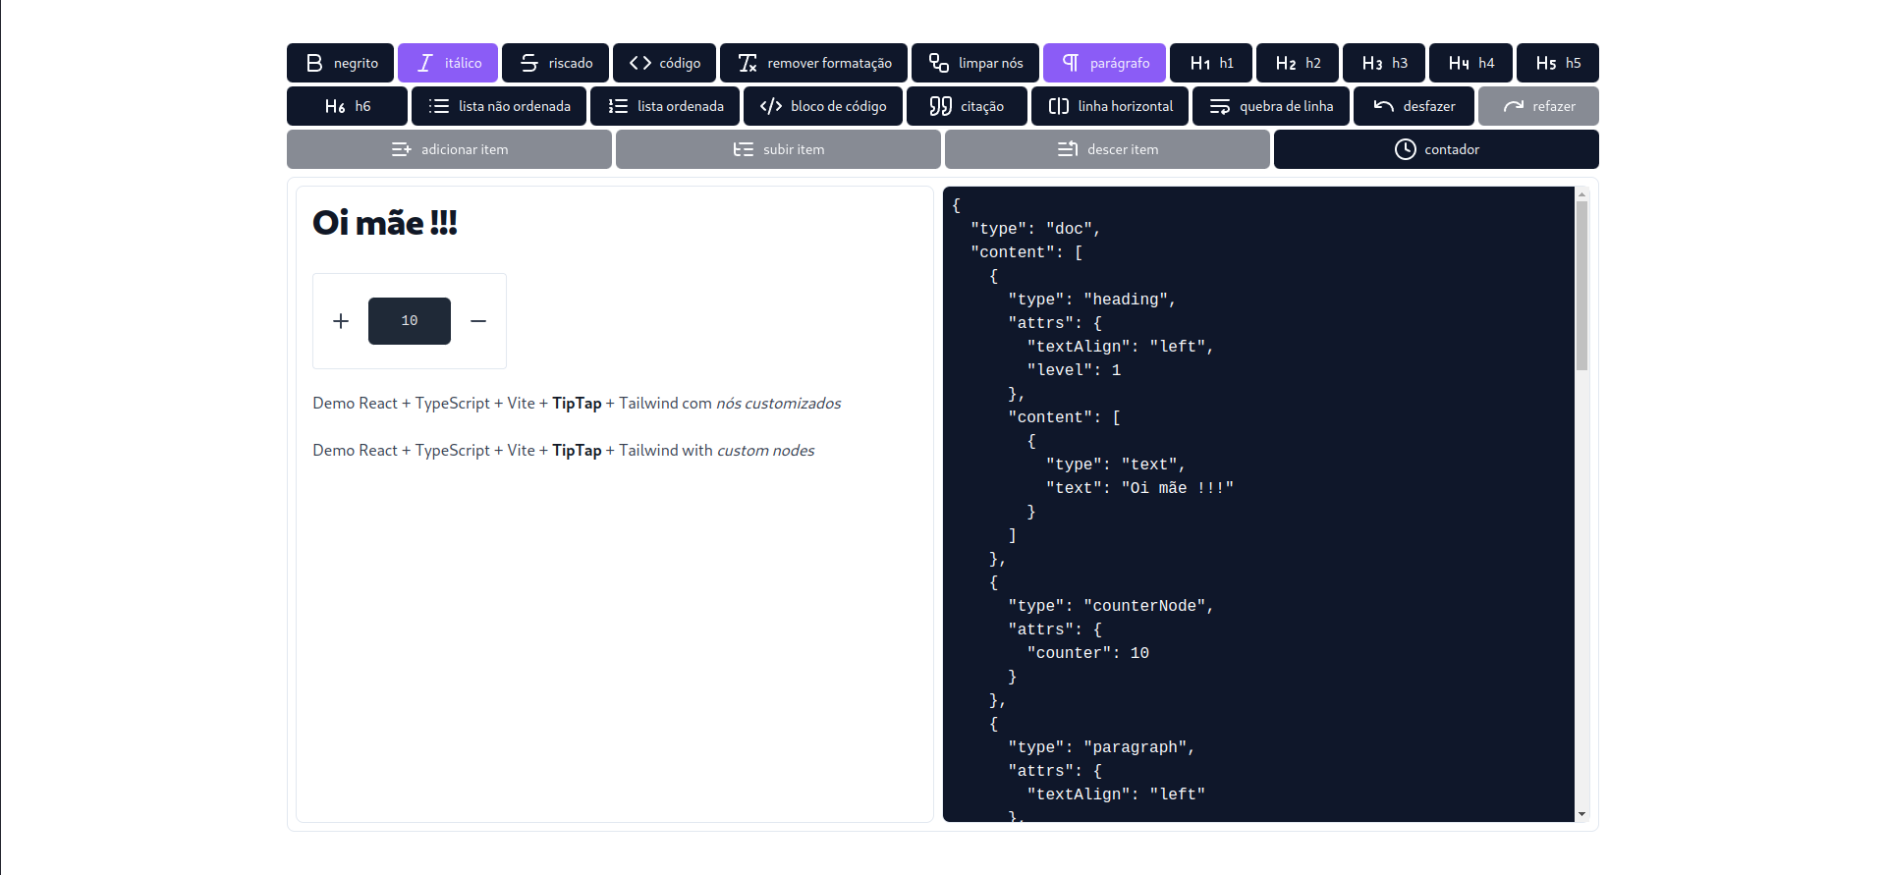Click the H5 heading icon
Screen dimensions: 1885x875
pyautogui.click(x=1546, y=63)
